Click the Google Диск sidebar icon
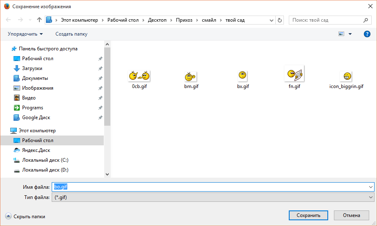This screenshot has height=226, width=377. (17, 118)
